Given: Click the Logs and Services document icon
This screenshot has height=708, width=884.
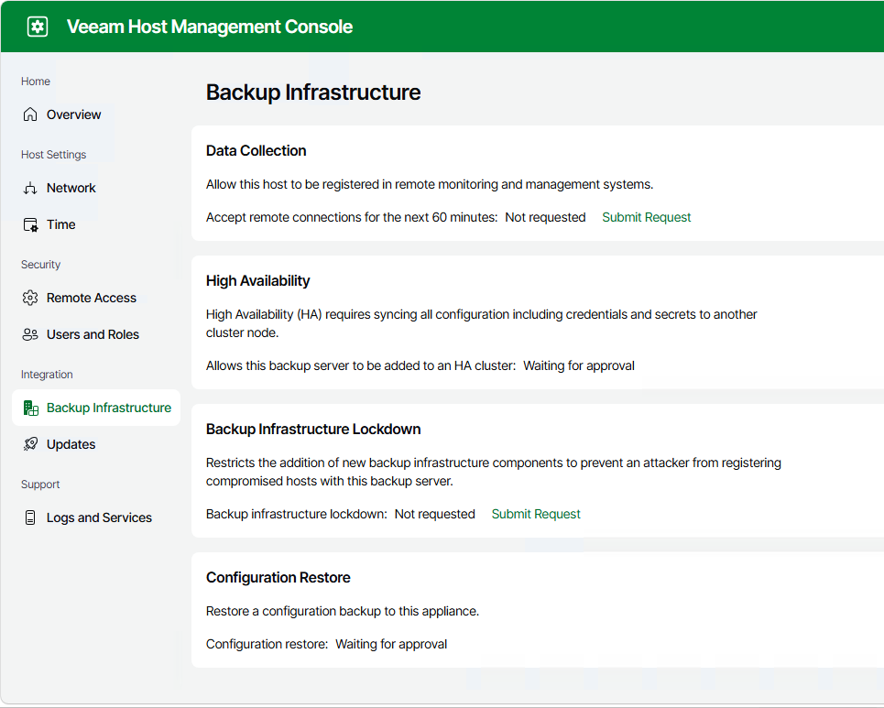Looking at the screenshot, I should point(30,517).
